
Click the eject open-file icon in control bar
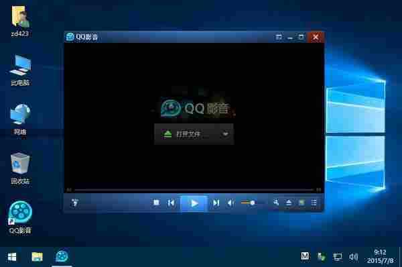289,203
